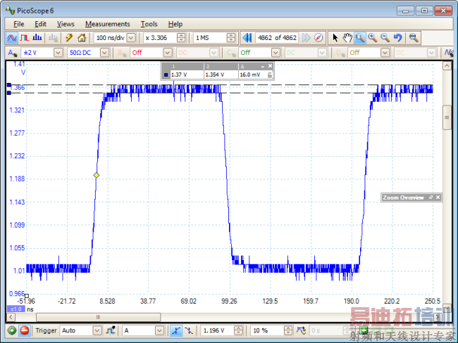
Task: Stop capture with the red button
Action: pos(25,330)
